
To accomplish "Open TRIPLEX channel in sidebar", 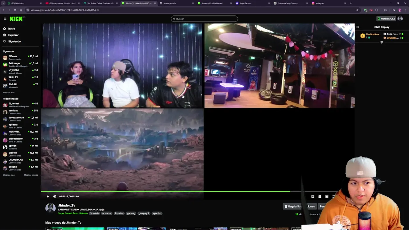I will 20,79.
